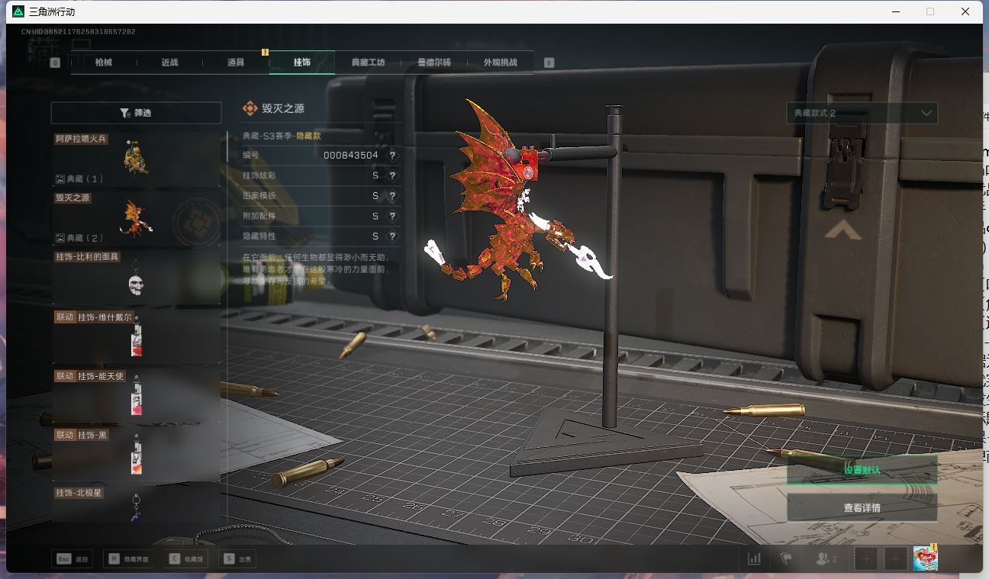Open 收藏馆 from the bottom bar

pos(185,559)
